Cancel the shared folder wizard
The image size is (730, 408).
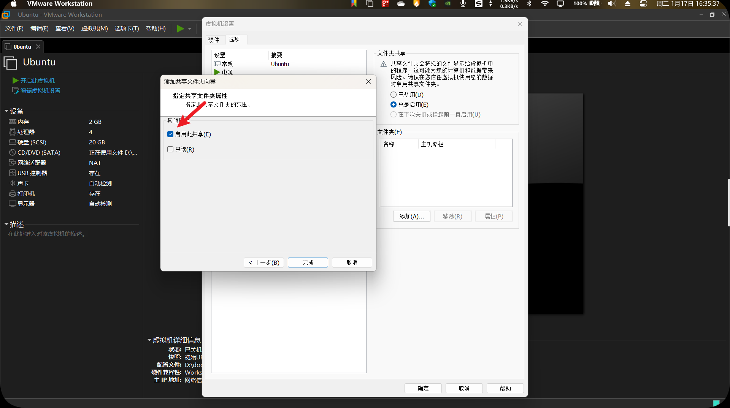[x=352, y=263]
